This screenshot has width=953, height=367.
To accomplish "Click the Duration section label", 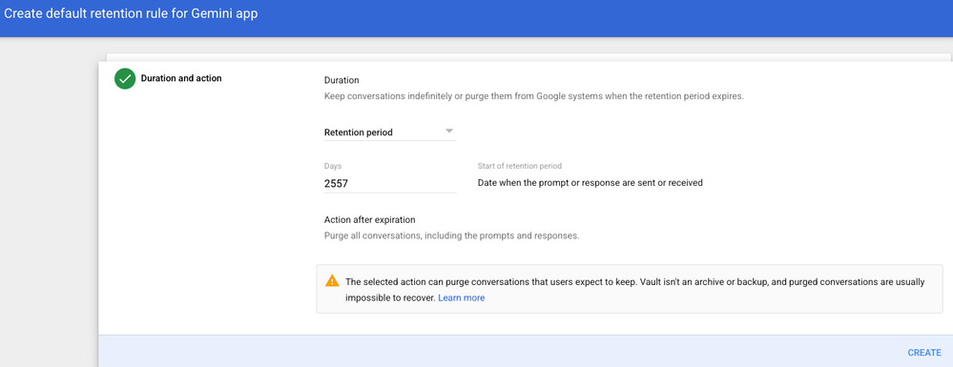I will click(342, 80).
